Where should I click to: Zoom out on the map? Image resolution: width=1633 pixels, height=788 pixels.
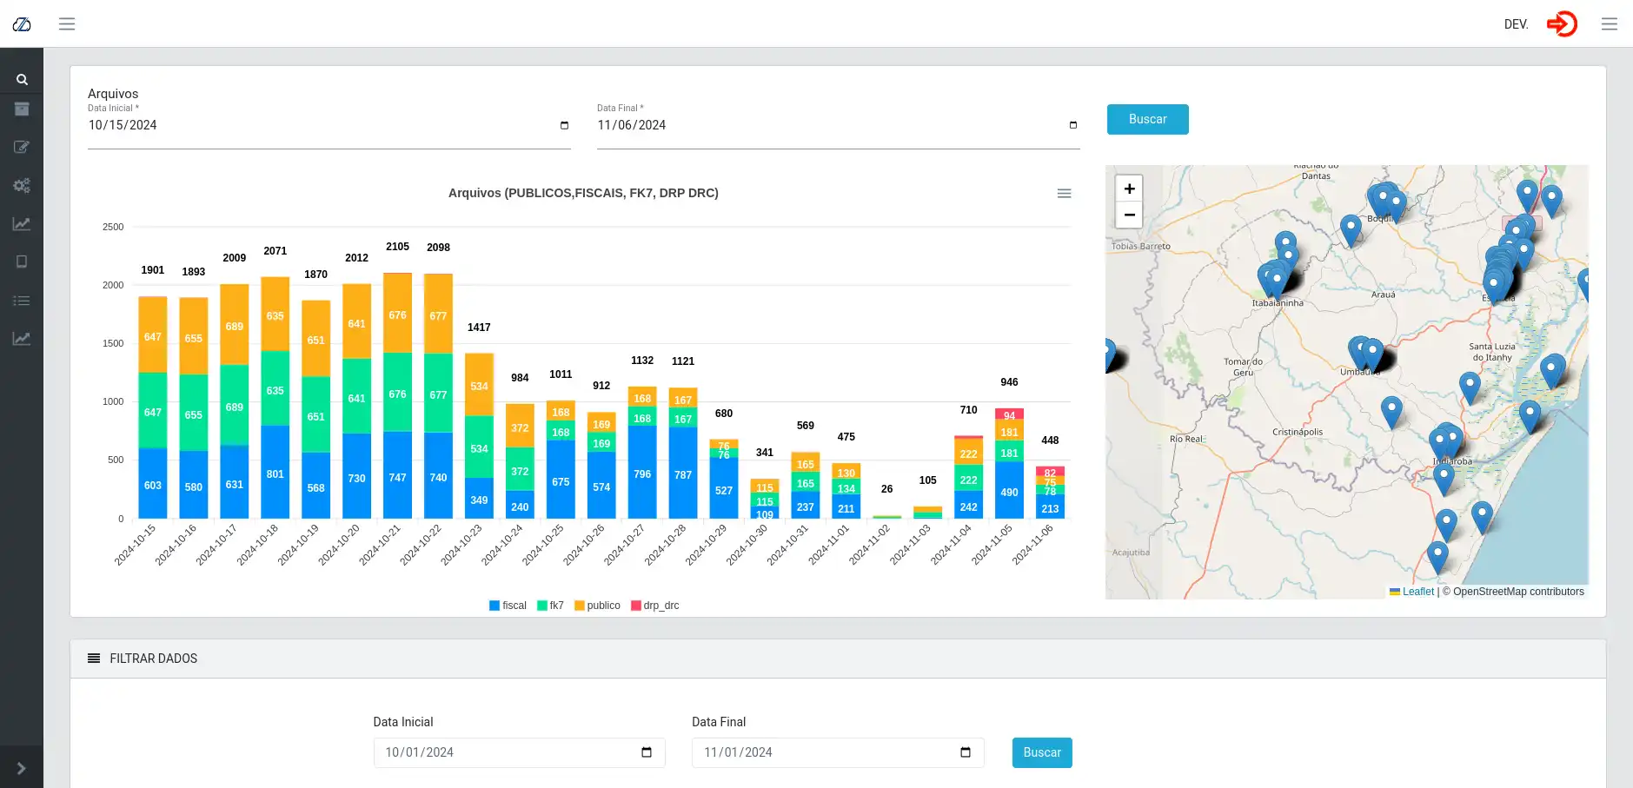1129,215
